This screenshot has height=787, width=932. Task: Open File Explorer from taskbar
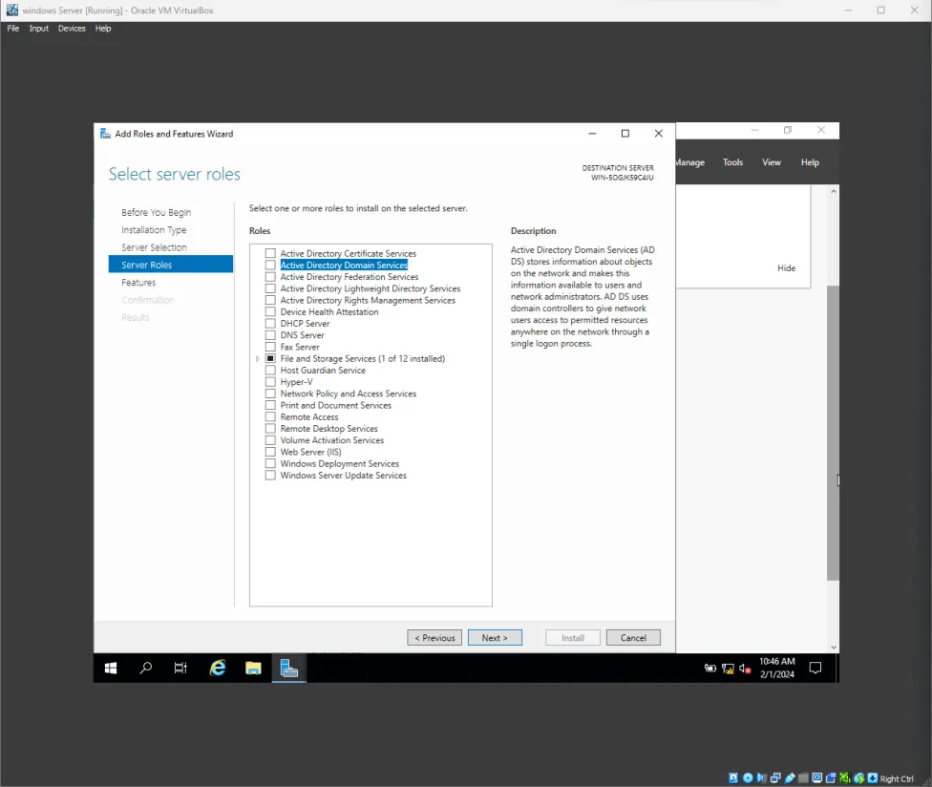tap(253, 669)
